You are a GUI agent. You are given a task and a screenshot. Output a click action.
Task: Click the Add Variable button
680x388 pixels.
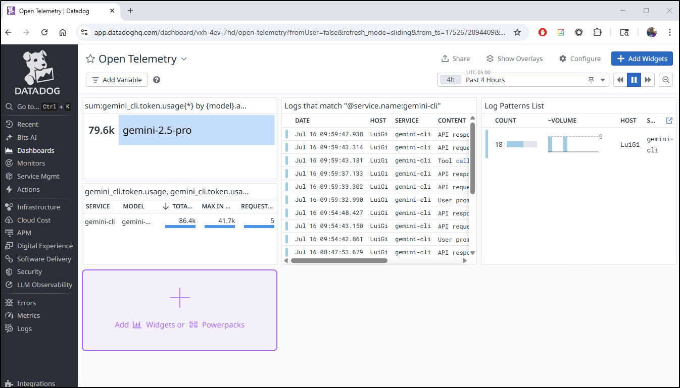click(x=117, y=80)
